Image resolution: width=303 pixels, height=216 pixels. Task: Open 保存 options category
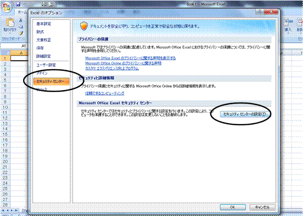(40, 48)
